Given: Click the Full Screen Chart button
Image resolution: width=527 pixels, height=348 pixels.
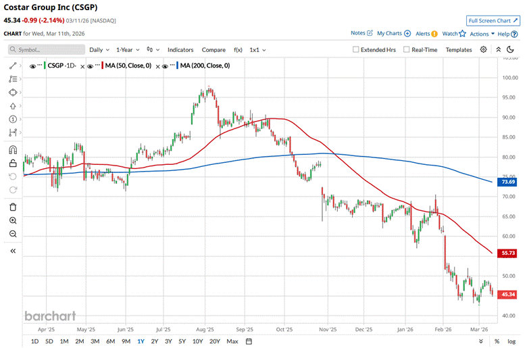Looking at the screenshot, I should click(x=493, y=21).
